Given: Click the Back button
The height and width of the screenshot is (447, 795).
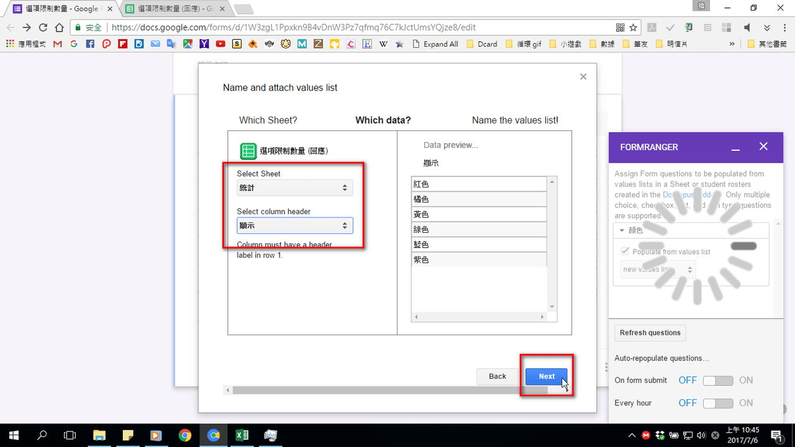Looking at the screenshot, I should click(x=497, y=376).
